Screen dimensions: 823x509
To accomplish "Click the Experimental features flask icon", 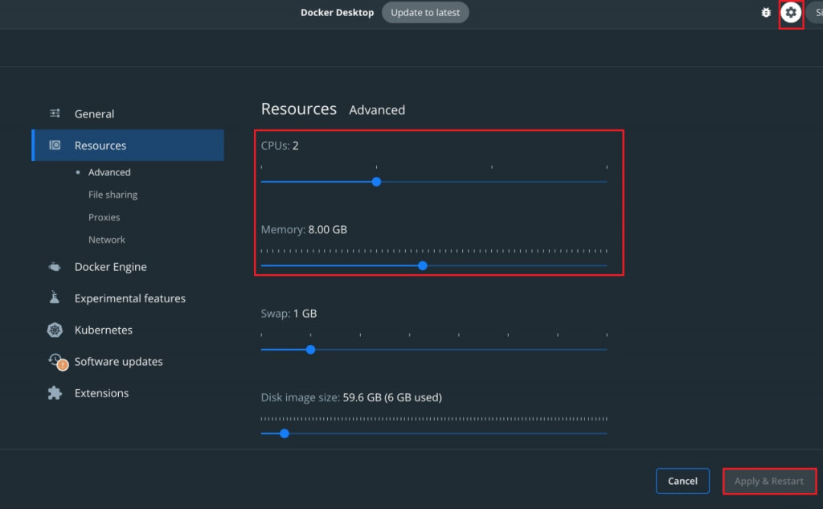I will tap(55, 298).
